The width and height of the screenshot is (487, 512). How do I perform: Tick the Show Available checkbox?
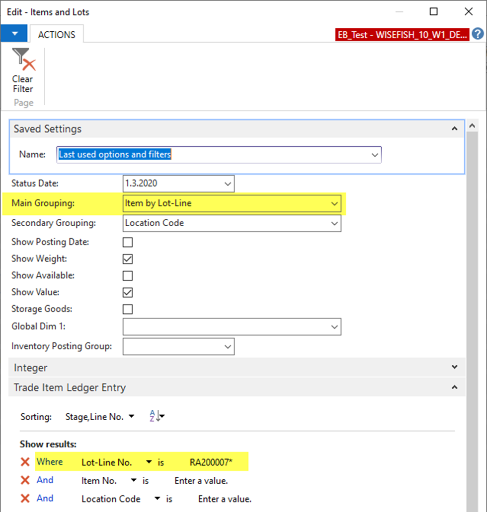128,276
